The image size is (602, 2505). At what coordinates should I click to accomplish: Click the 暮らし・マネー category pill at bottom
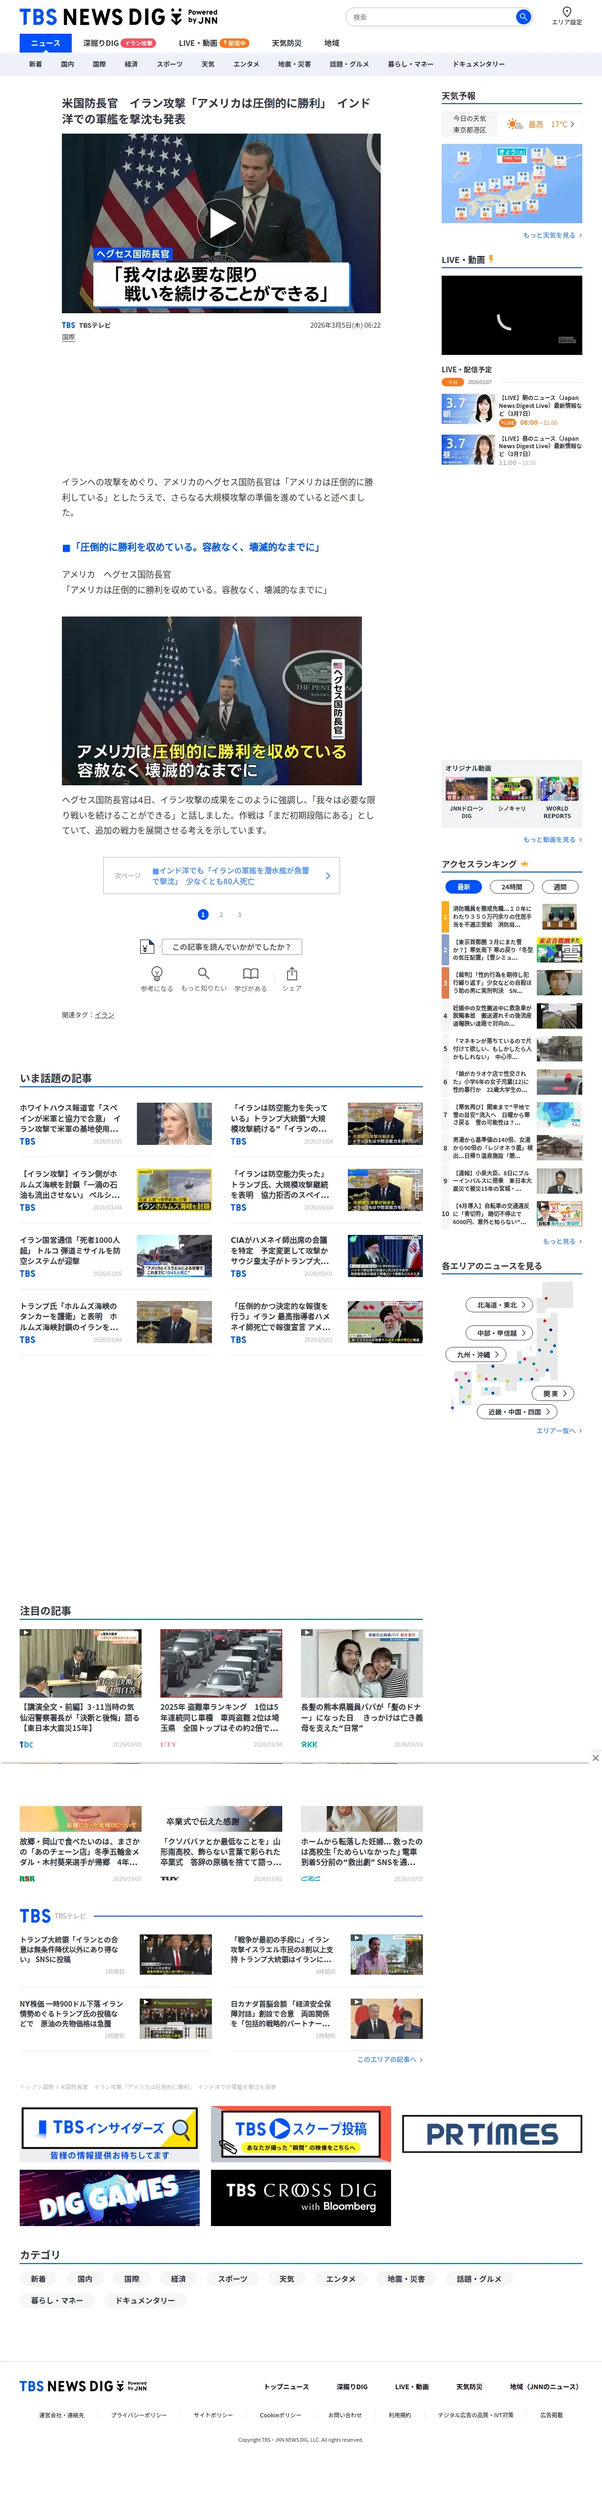pyautogui.click(x=57, y=2301)
